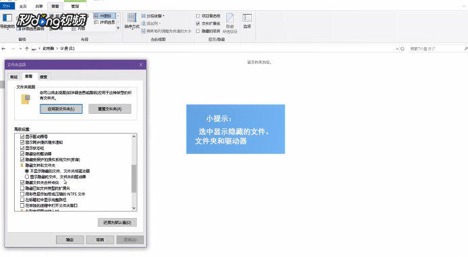Select the 内容 content layout
Screen dimensions: 468x257
click(x=79, y=29)
